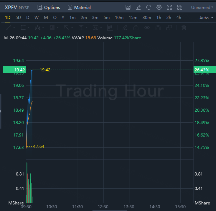Open the Options chain for XPEV
The image size is (216, 211).
49,8
